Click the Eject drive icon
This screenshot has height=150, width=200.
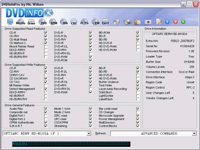click(106, 22)
